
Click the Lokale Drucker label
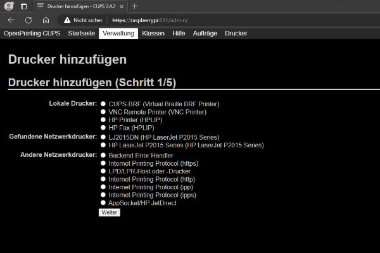click(73, 103)
